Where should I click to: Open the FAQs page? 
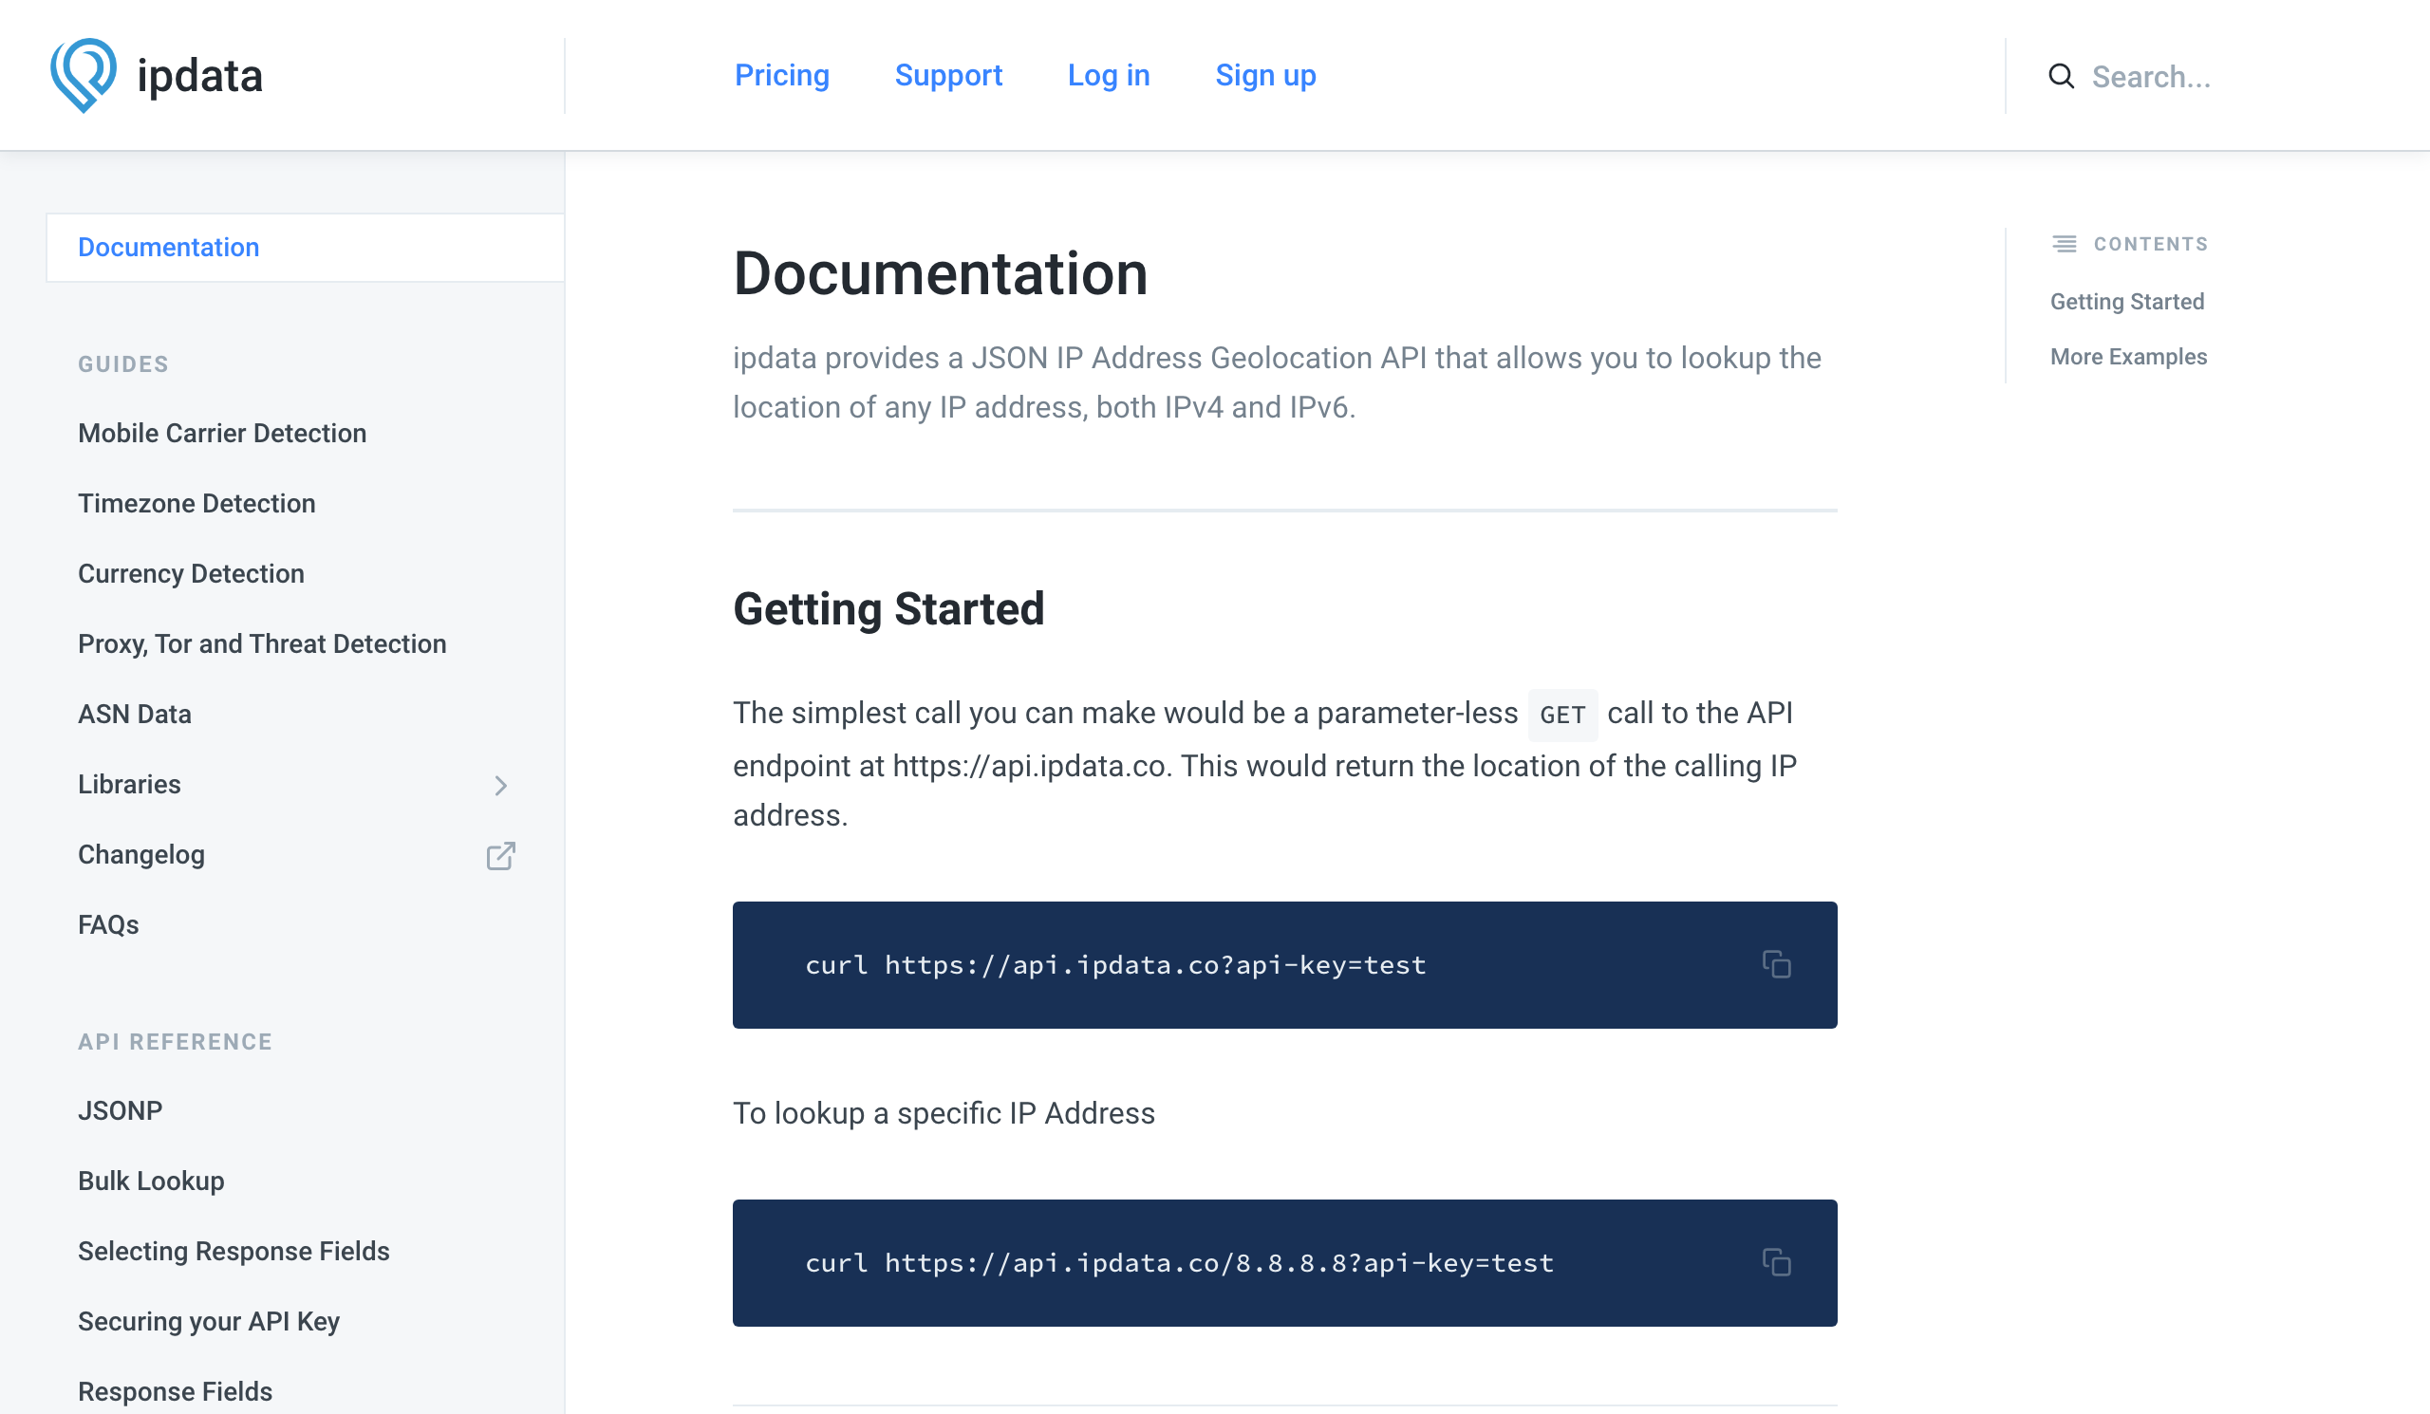[108, 925]
